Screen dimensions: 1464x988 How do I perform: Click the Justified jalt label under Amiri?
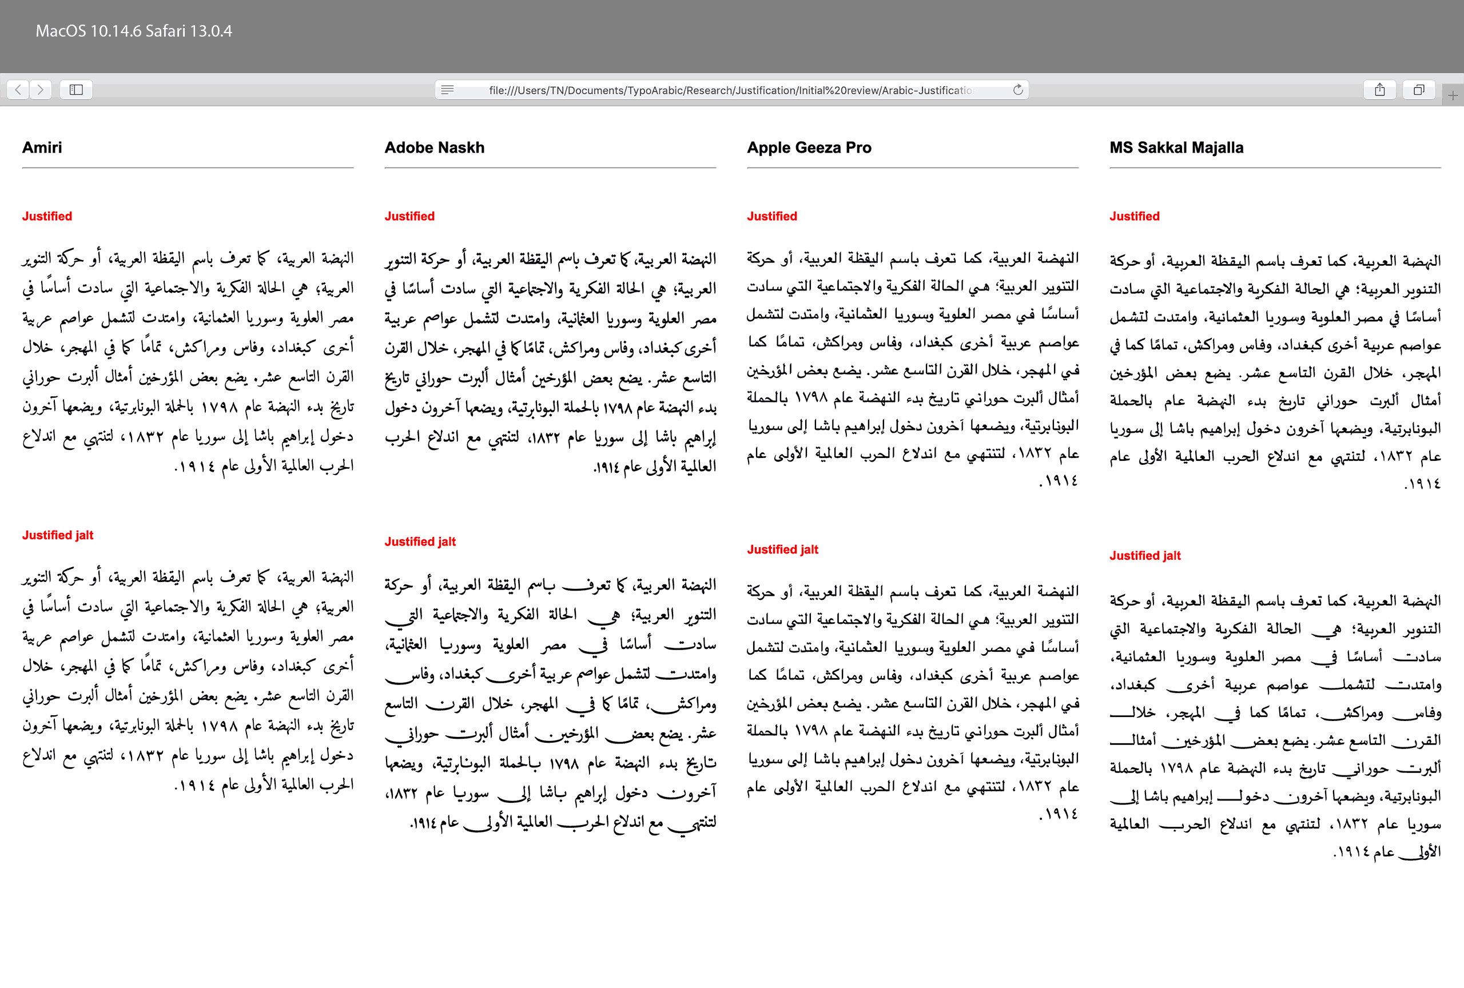pyautogui.click(x=57, y=535)
